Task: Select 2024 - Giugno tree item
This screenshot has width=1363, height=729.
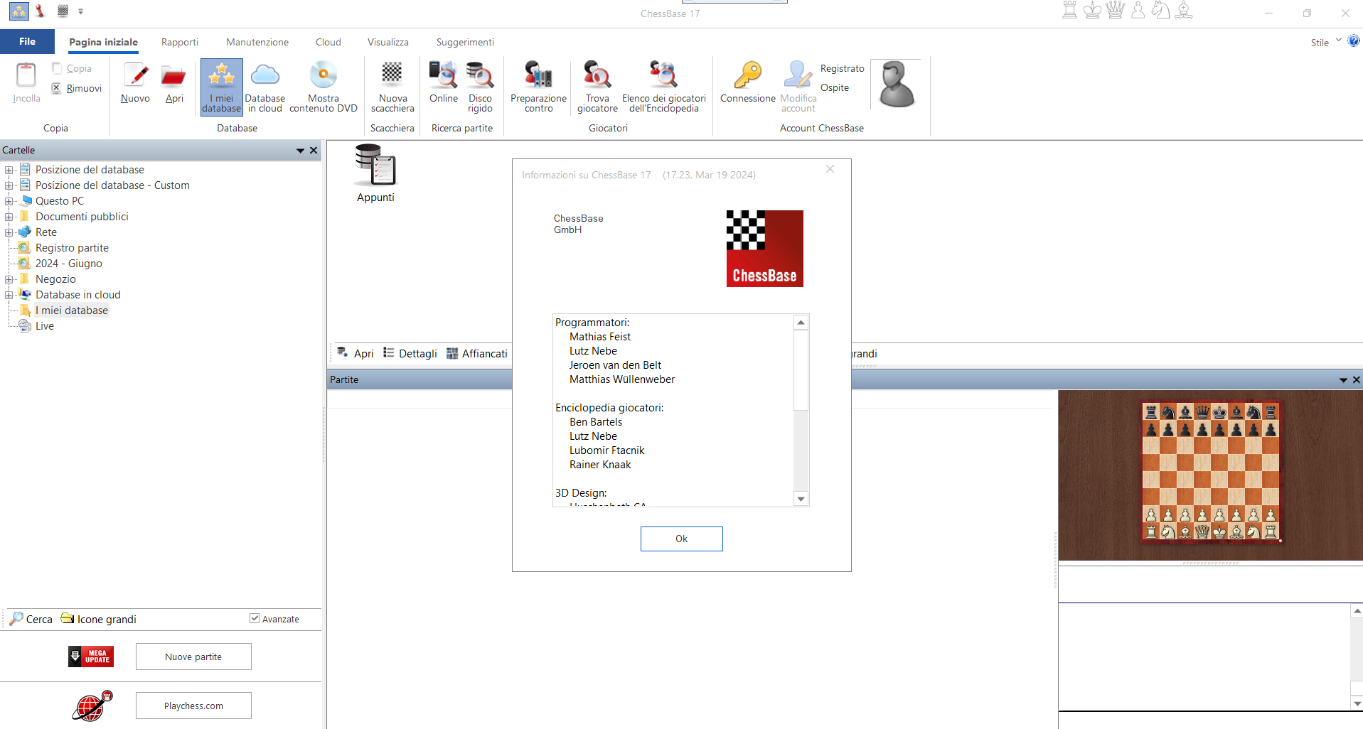Action: 68,264
